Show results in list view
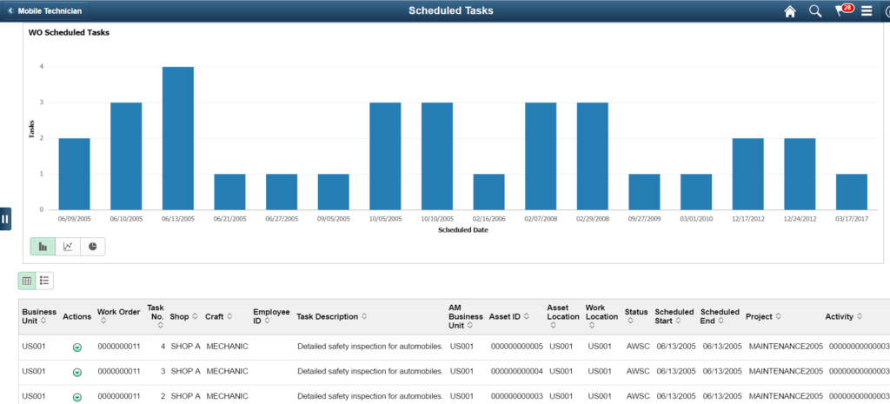The width and height of the screenshot is (890, 404). pyautogui.click(x=44, y=281)
